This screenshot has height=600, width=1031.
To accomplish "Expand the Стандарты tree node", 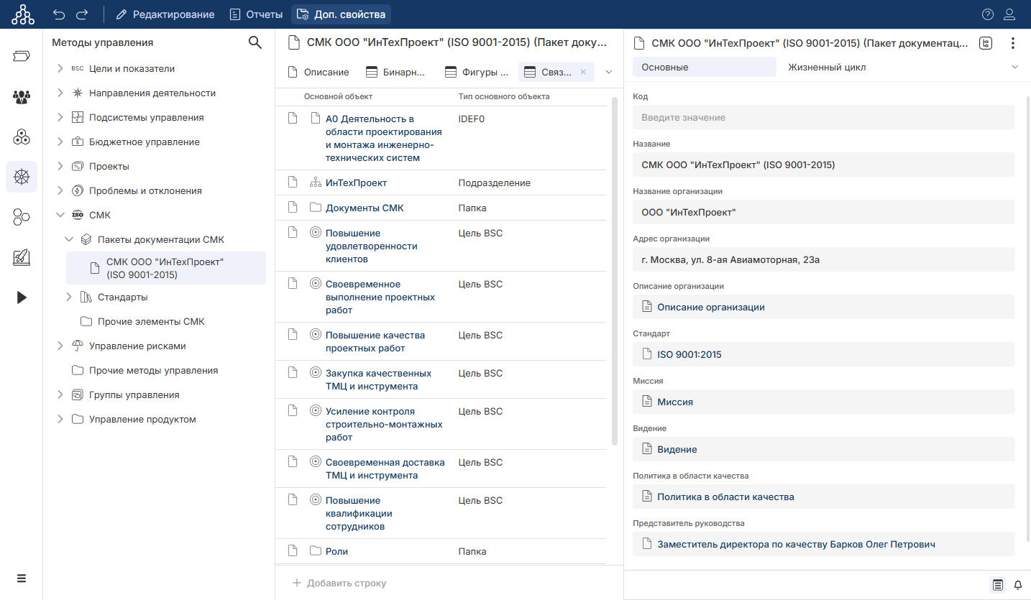I will (69, 297).
